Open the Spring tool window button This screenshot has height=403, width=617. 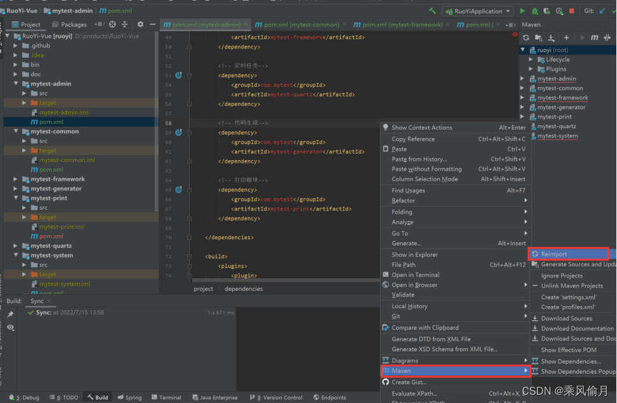[129, 397]
